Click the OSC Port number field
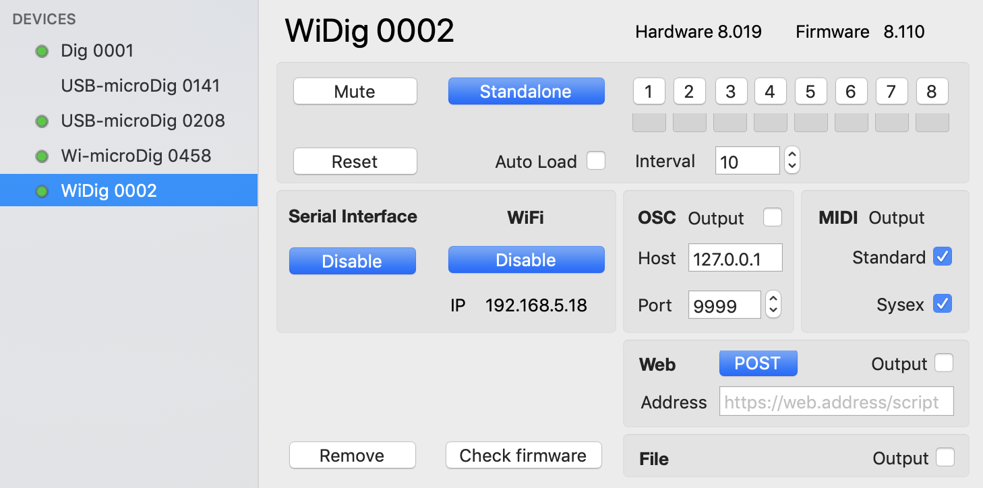The image size is (983, 488). (x=725, y=305)
